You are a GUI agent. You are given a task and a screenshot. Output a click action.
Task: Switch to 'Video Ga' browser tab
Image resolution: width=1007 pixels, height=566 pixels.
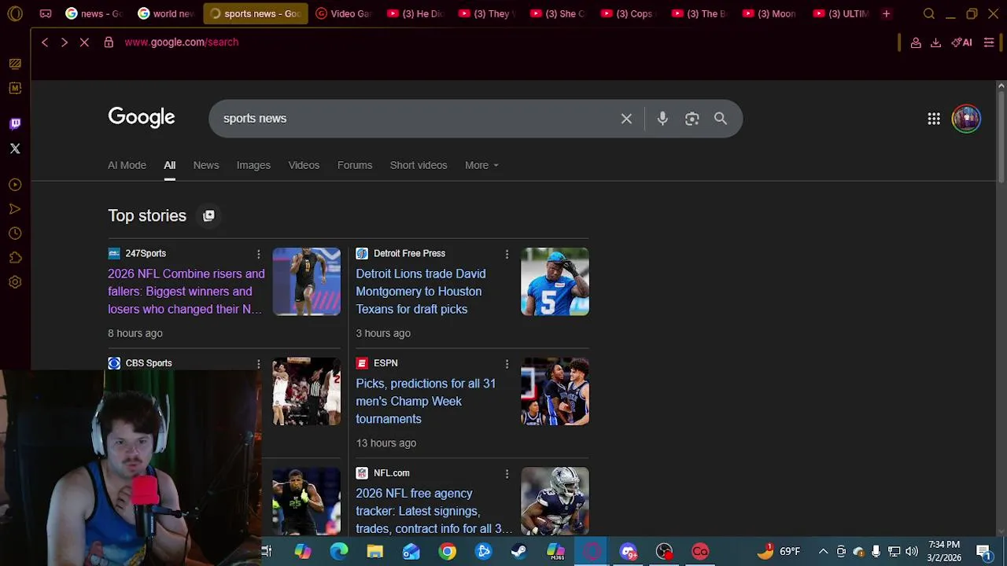(343, 13)
